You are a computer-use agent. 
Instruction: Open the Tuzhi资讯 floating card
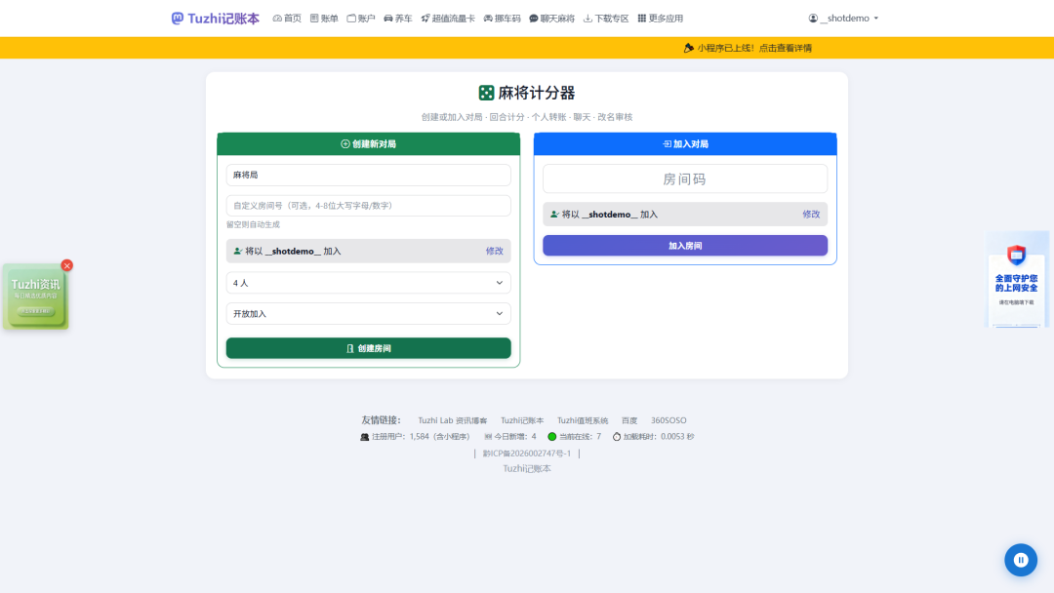point(36,296)
